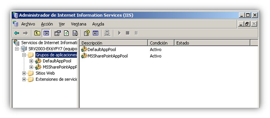Select DefaultAppPool row in the list
This screenshot has width=270, height=118.
[x=102, y=50]
